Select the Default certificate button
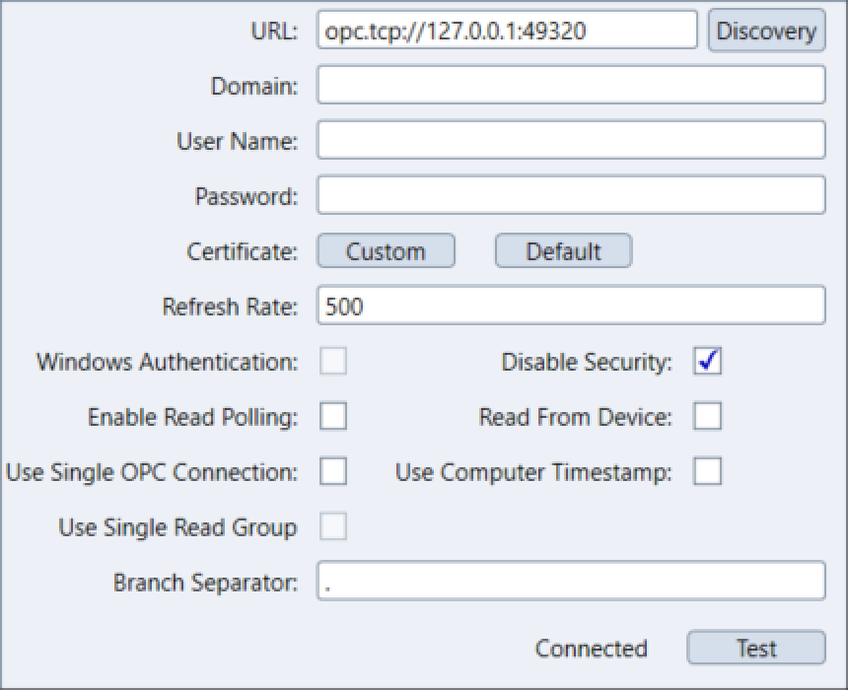Image resolution: width=848 pixels, height=690 pixels. (563, 251)
